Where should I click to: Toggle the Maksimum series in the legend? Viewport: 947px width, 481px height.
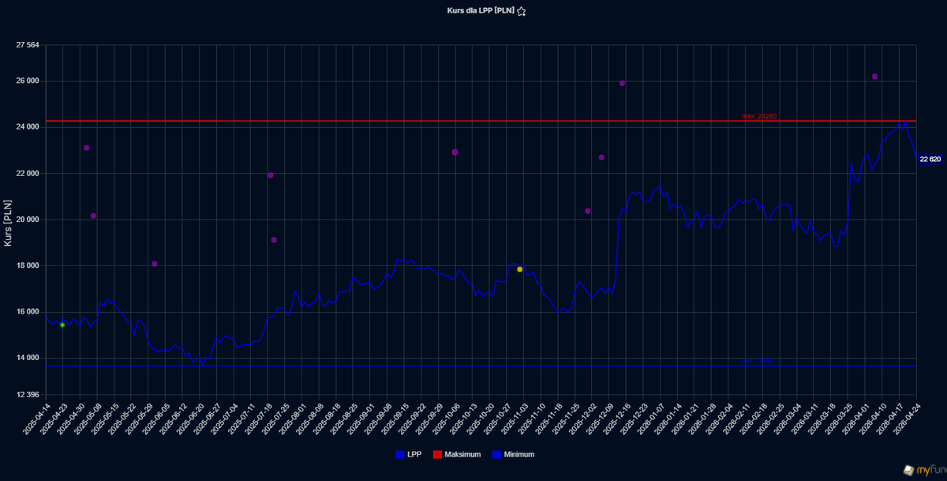[x=457, y=455]
